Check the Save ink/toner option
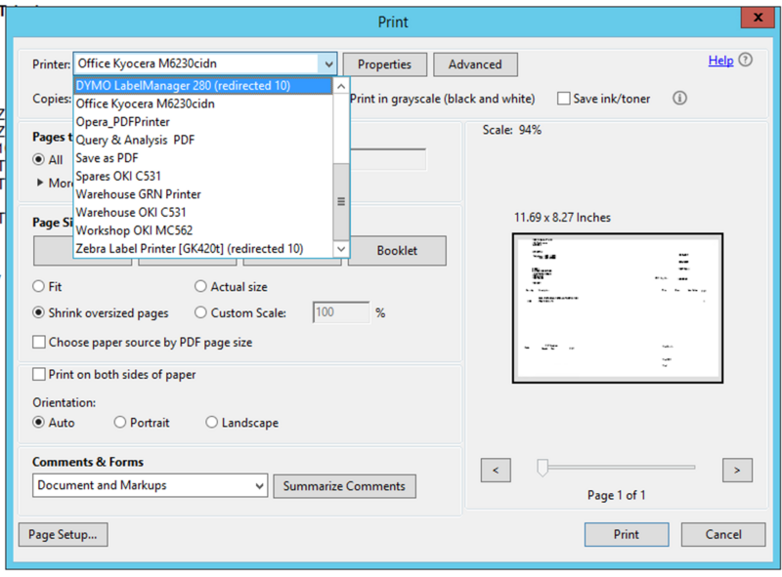 tap(564, 98)
